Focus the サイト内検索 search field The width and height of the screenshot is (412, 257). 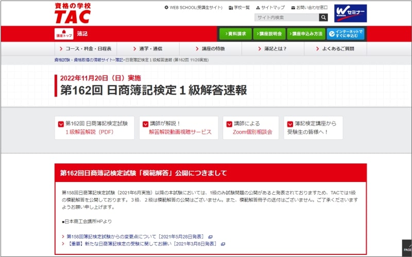pyautogui.click(x=287, y=17)
